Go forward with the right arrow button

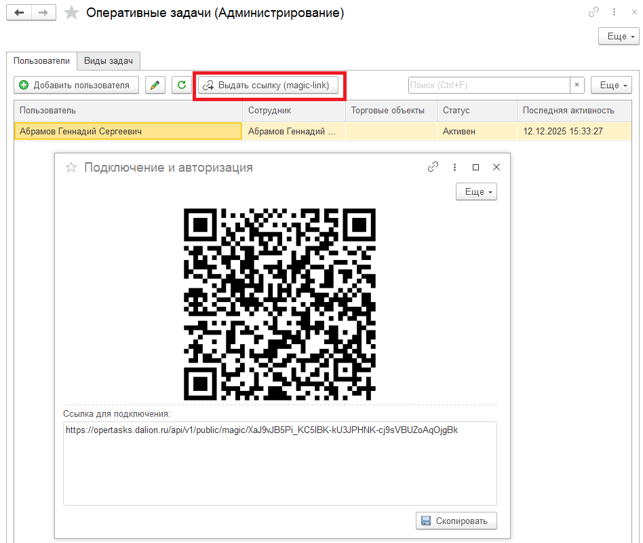(x=43, y=13)
